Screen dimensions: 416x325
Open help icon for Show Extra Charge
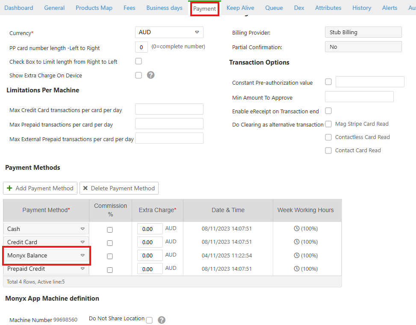click(150, 75)
